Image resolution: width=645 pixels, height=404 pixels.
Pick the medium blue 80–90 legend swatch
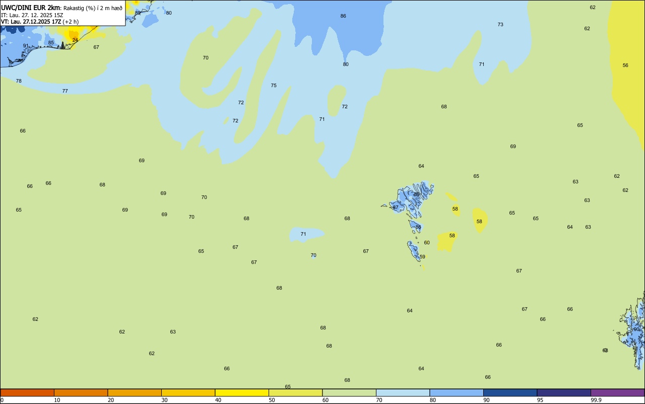coord(457,392)
